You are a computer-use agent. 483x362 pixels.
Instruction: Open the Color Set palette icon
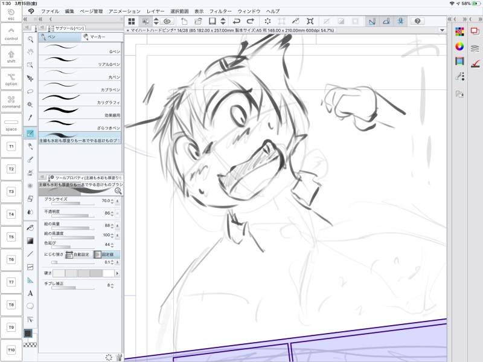point(459,31)
